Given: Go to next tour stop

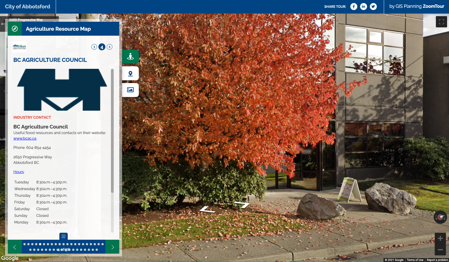Looking at the screenshot, I should 112,247.
